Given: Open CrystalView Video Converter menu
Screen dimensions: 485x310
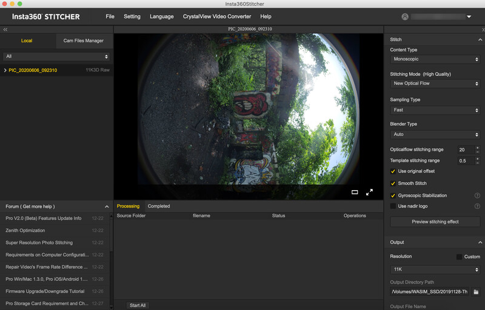Looking at the screenshot, I should coord(217,17).
